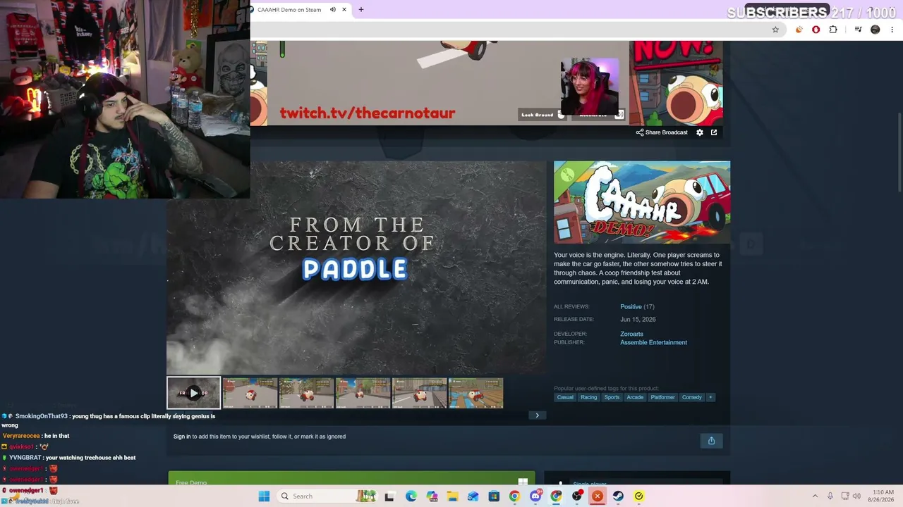This screenshot has width=903, height=507.
Task: Select the fifth screenshot thumbnail
Action: tap(419, 393)
